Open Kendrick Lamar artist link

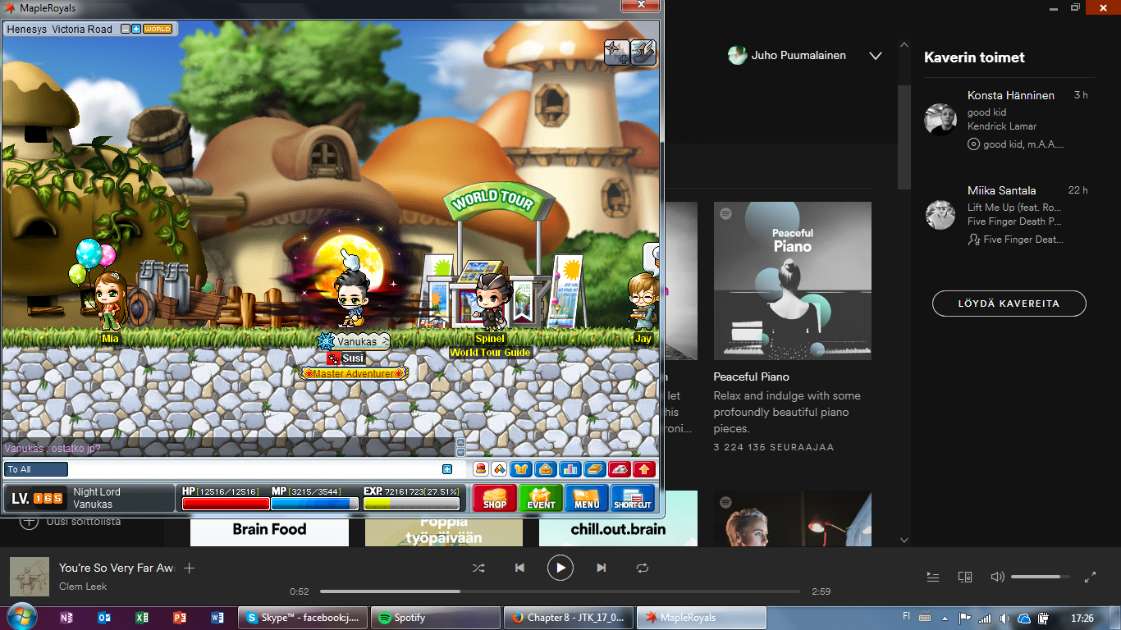(1002, 126)
